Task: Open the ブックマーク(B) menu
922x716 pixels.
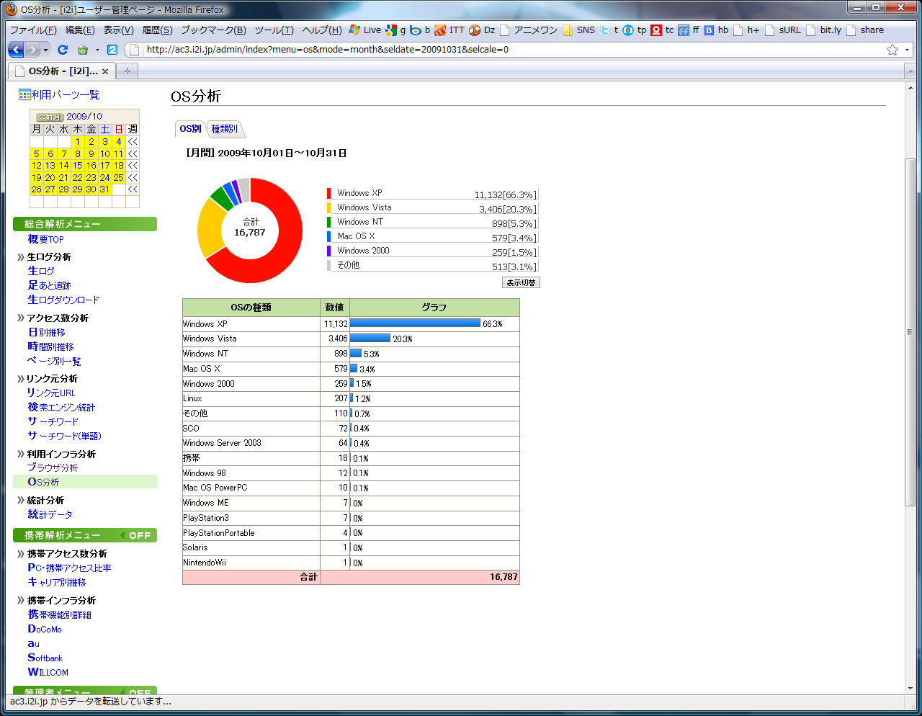Action: (213, 30)
